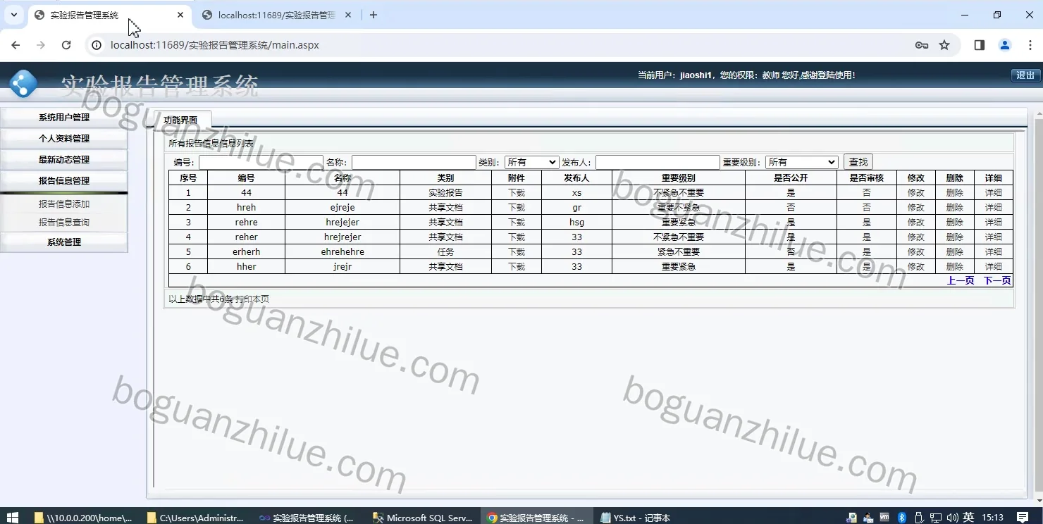This screenshot has height=524, width=1043.
Task: Expand 最新动态管理 menu section
Action: tap(64, 160)
